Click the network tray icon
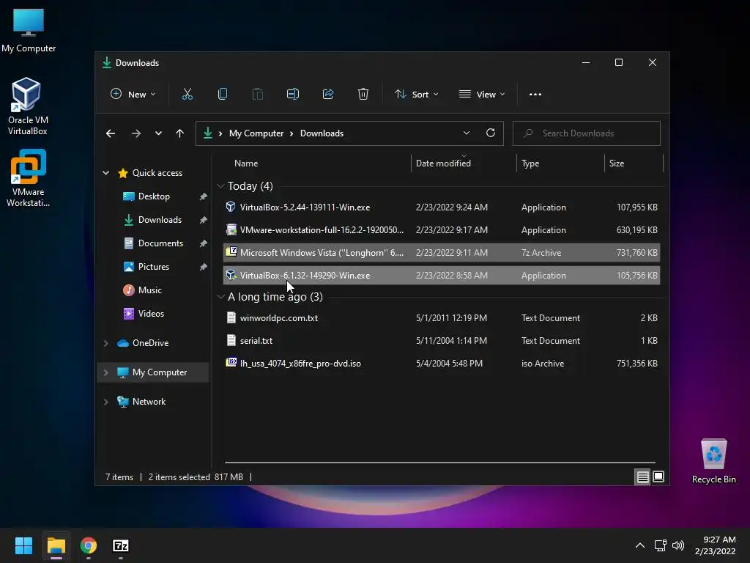This screenshot has width=750, height=563. tap(660, 545)
